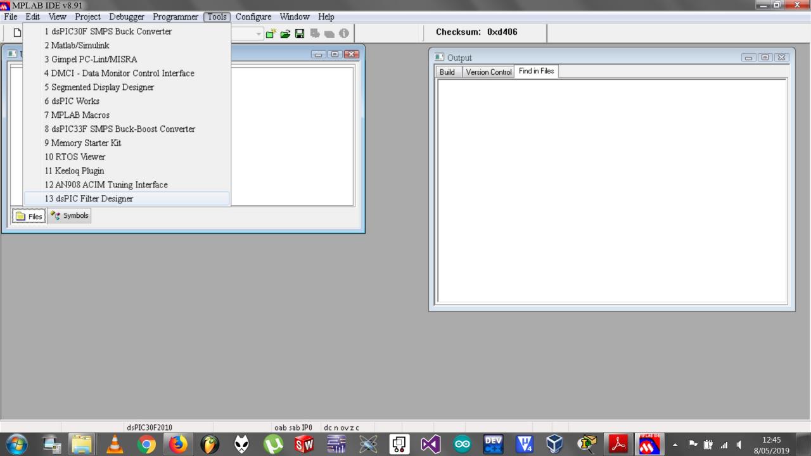This screenshot has width=811, height=456.
Task: Open uTorrent from taskbar
Action: click(x=273, y=445)
